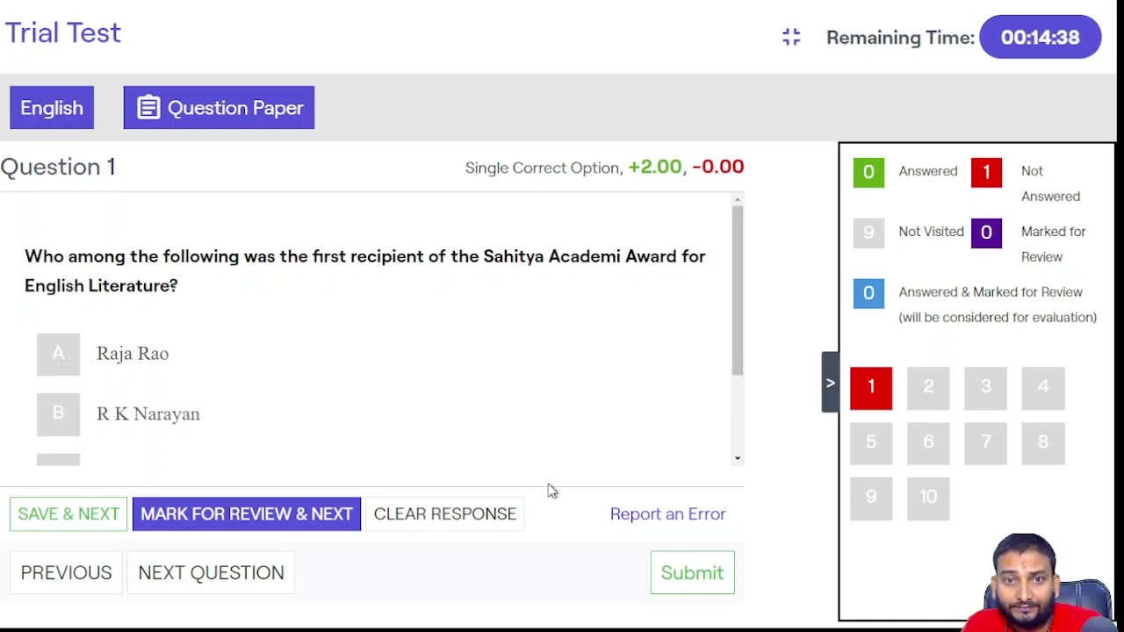Click the Next Question button
The width and height of the screenshot is (1124, 632).
pos(211,573)
